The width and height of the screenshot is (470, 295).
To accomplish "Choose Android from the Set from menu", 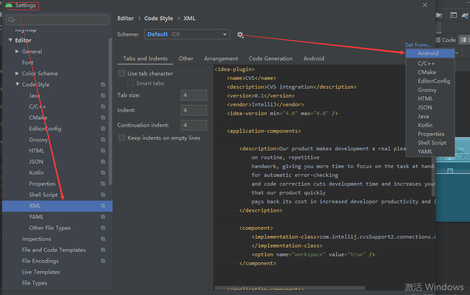I will pos(430,53).
